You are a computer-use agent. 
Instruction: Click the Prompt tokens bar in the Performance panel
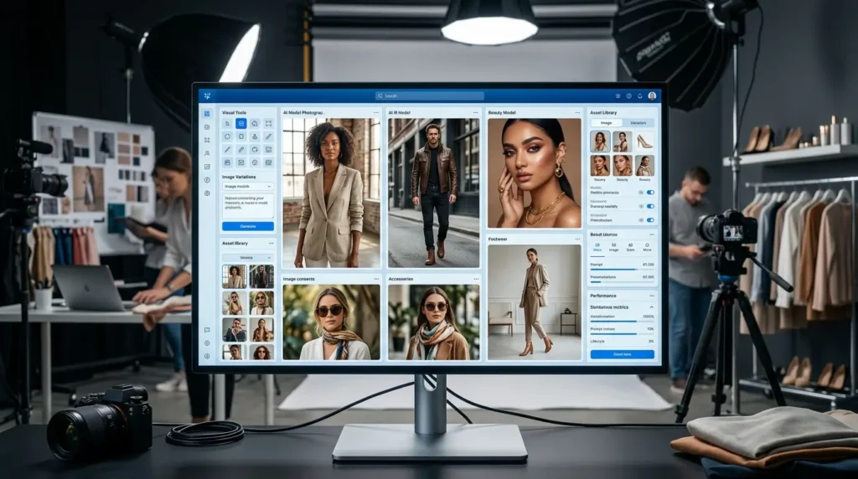(623, 333)
